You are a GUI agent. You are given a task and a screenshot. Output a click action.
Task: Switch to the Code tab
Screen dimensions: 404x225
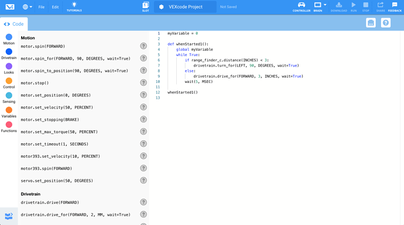coord(13,24)
